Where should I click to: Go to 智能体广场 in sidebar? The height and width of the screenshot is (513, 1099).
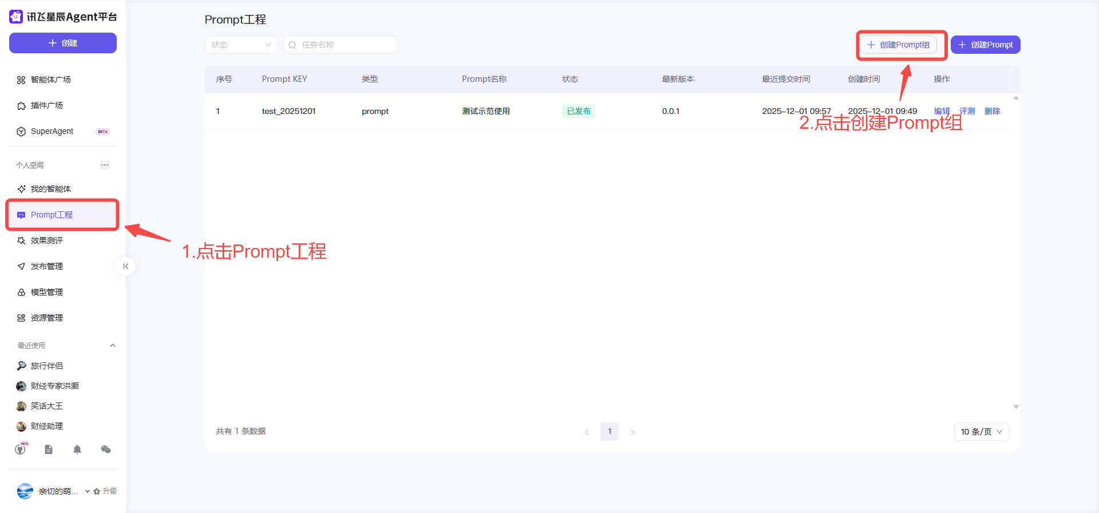coord(51,80)
